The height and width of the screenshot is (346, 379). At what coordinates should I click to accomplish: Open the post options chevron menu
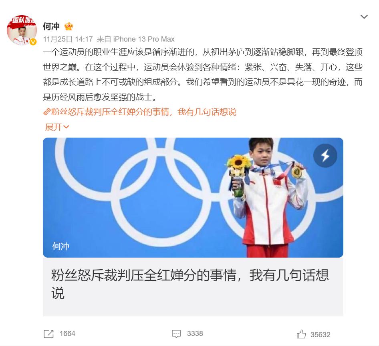point(364,17)
